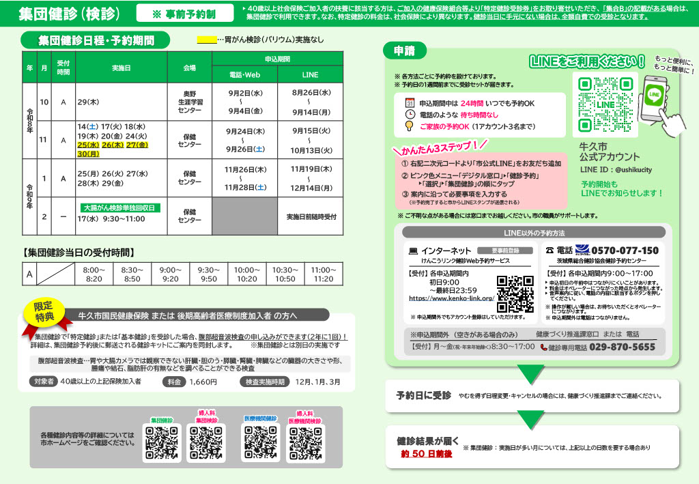The width and height of the screenshot is (699, 484).
Task: Click the 会場 column header
Action: (x=190, y=68)
